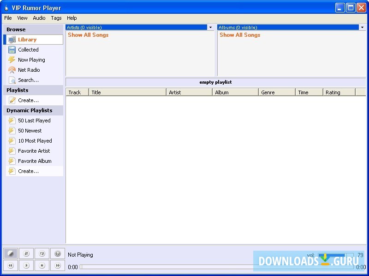Image resolution: width=369 pixels, height=276 pixels.
Task: Click the 50 Last Played lightning icon
Action: click(12, 121)
